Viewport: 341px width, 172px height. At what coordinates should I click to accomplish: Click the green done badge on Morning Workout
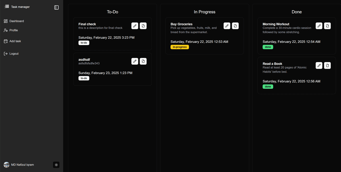pyautogui.click(x=268, y=47)
